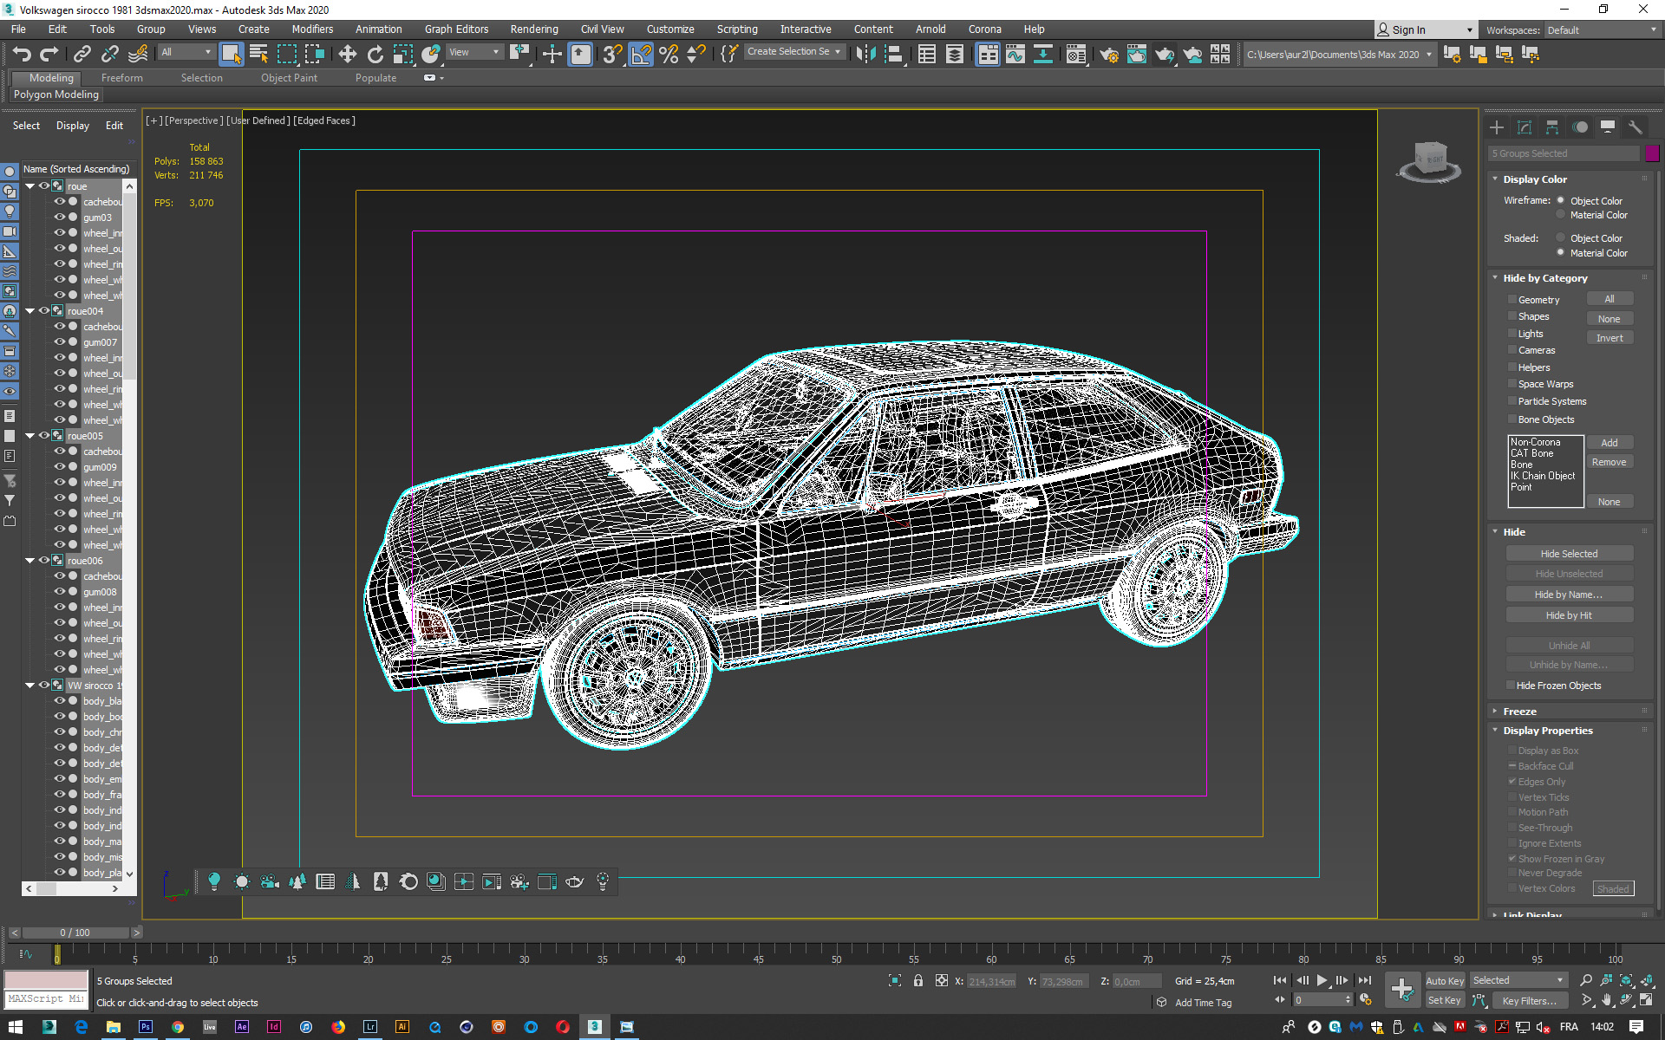Click the Play Animation button
1665x1040 pixels.
pos(1322,980)
